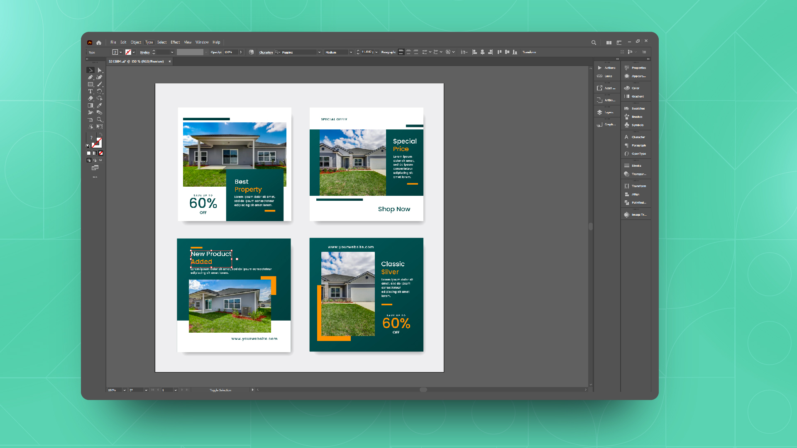The width and height of the screenshot is (797, 448).
Task: Click the Arrange Documents icon
Action: [x=609, y=42]
